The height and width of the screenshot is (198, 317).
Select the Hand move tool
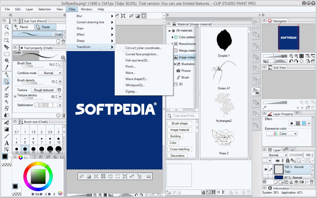pos(7,34)
